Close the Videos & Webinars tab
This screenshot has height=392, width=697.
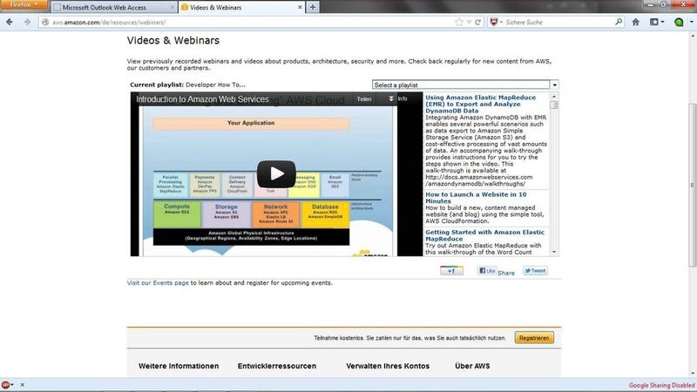click(x=300, y=7)
